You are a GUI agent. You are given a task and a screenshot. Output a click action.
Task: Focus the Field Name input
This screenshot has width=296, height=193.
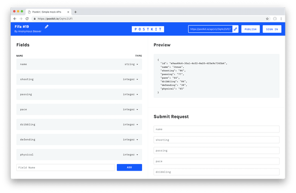tap(65, 168)
